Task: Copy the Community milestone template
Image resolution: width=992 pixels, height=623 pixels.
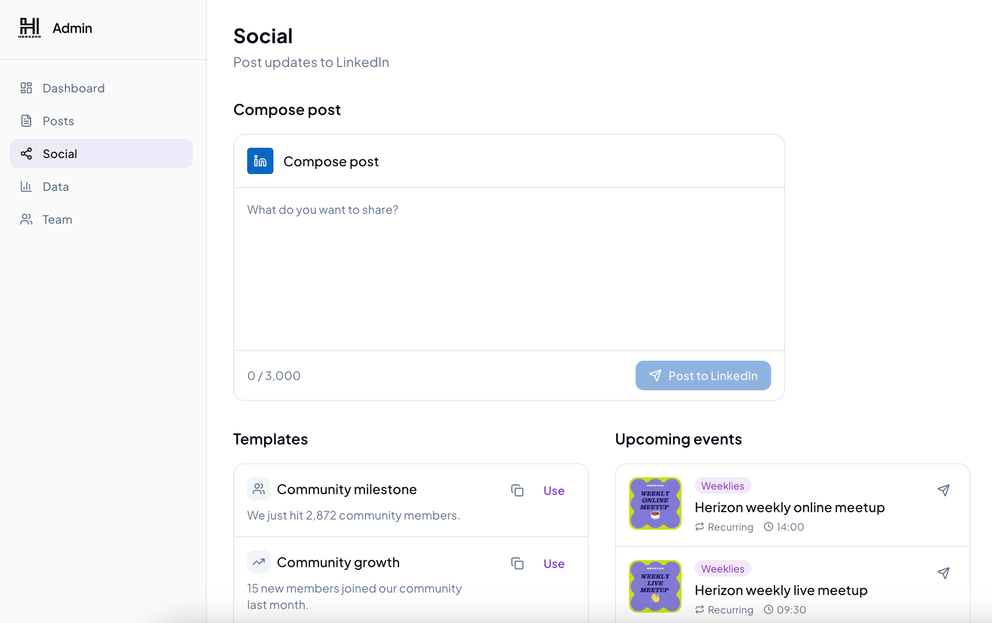Action: (x=517, y=490)
